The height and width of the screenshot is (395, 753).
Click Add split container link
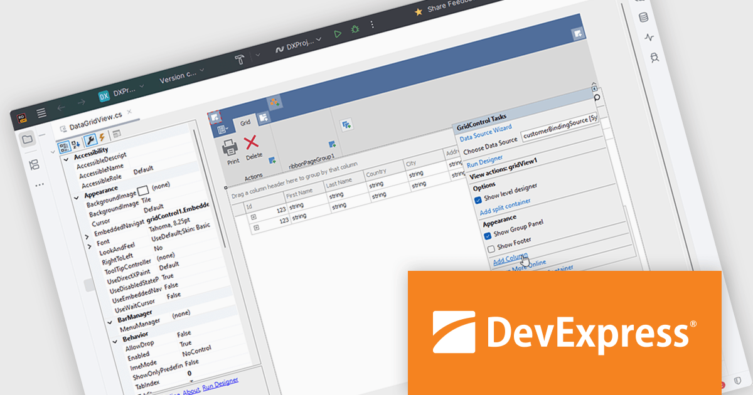point(505,206)
